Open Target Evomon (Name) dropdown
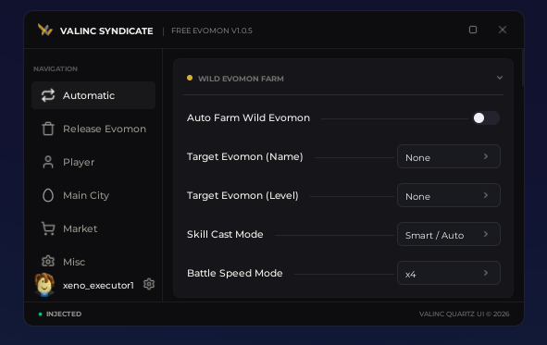547x345 pixels. click(449, 156)
